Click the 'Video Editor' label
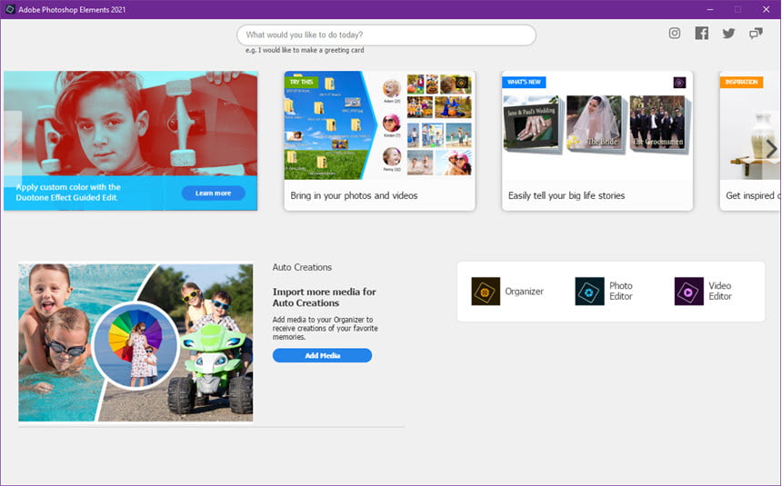782x486 pixels. (720, 291)
